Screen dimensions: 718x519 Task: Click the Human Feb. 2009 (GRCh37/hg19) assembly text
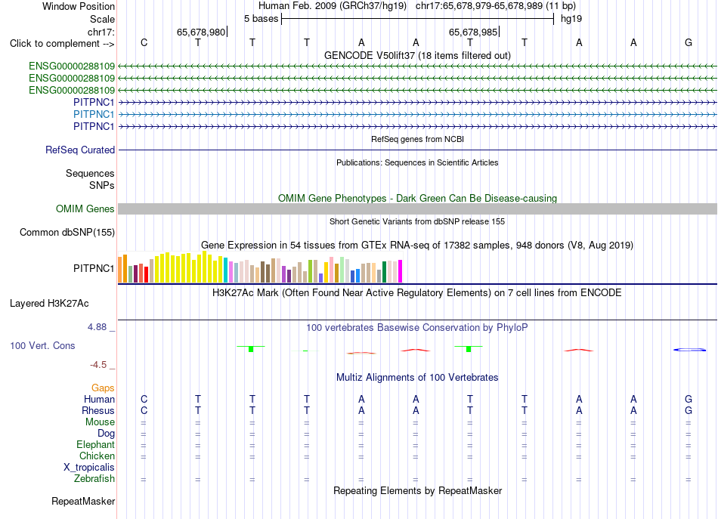[x=333, y=6]
